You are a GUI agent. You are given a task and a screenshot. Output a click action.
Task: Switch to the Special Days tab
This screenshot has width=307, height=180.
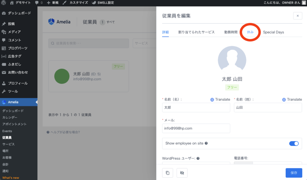point(273,32)
